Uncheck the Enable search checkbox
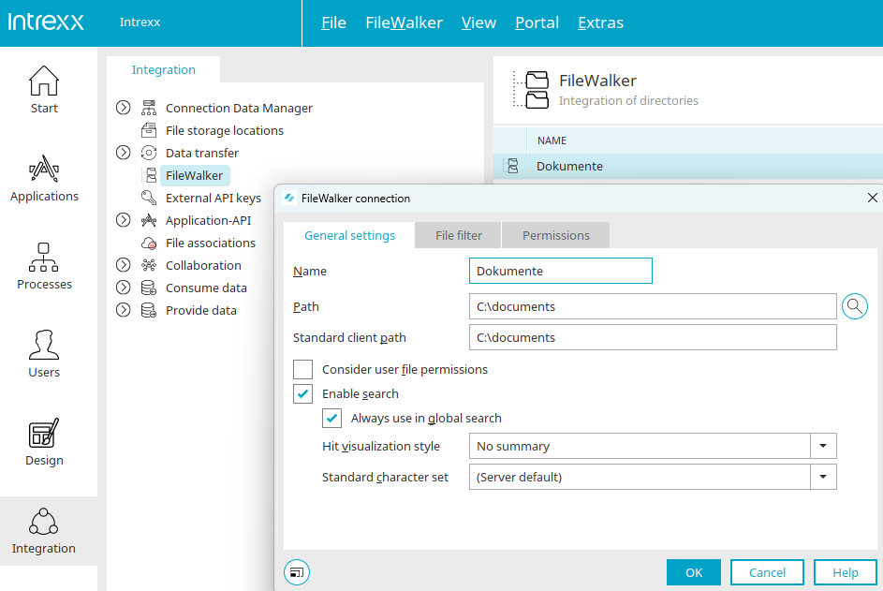Viewport: 883px width, 591px height. coord(303,393)
